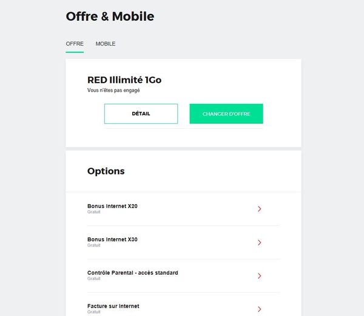Click the 'Vous n'êtes pas engagé' text
Image resolution: width=364 pixels, height=316 pixels.
tap(113, 91)
